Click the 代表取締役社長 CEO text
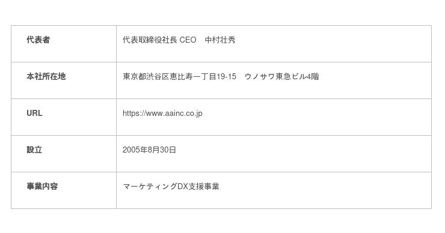445x233 pixels. click(x=159, y=40)
